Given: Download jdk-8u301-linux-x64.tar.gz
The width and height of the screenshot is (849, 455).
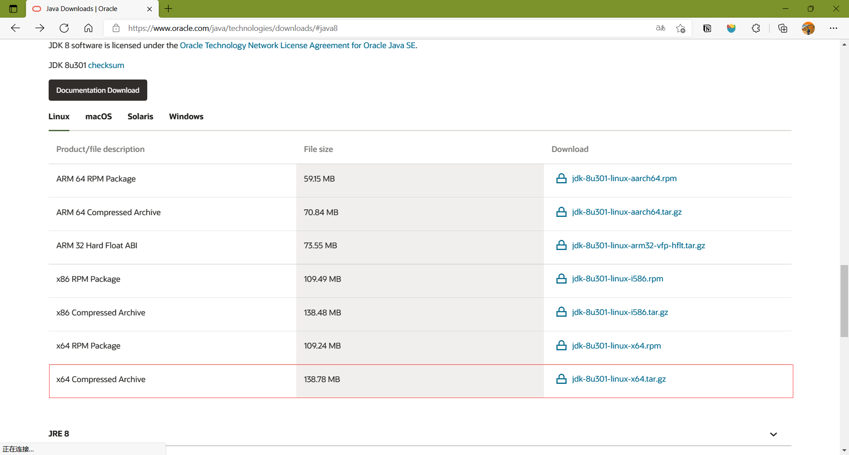Looking at the screenshot, I should (x=619, y=379).
